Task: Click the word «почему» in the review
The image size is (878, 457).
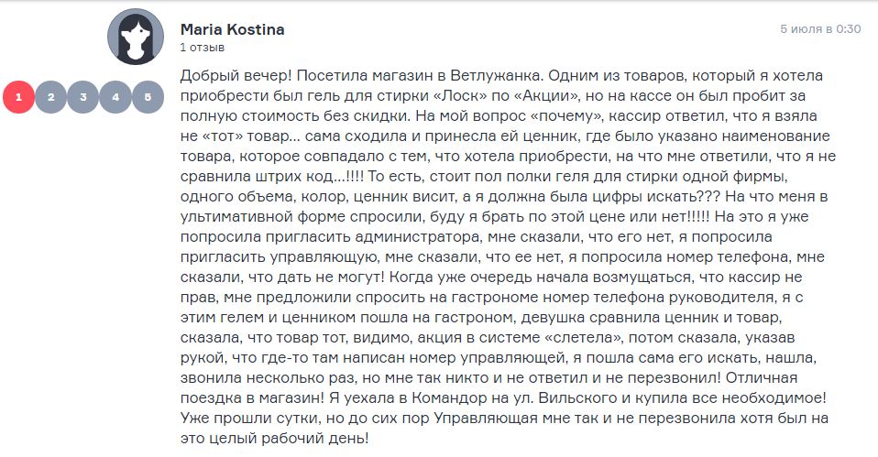Action: (566, 115)
